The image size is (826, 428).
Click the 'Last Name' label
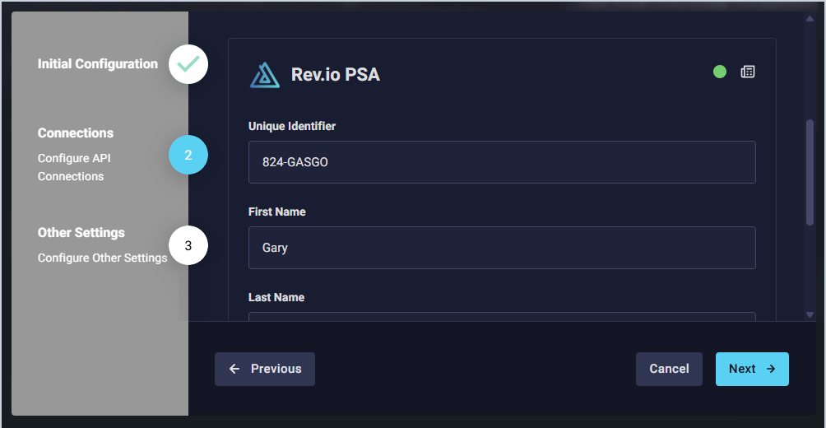[x=276, y=297]
